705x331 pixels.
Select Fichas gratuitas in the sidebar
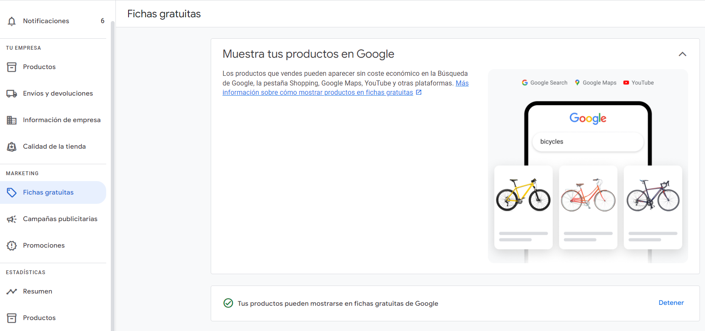pos(53,192)
